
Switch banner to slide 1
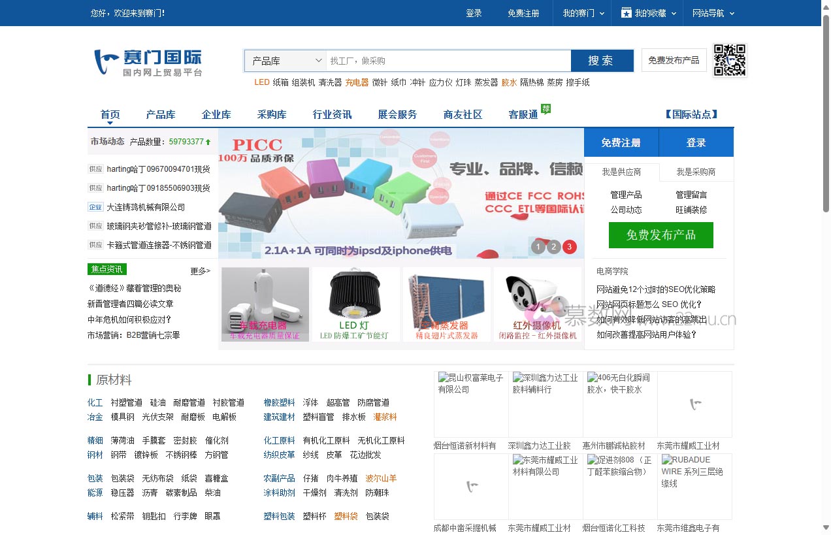(538, 247)
